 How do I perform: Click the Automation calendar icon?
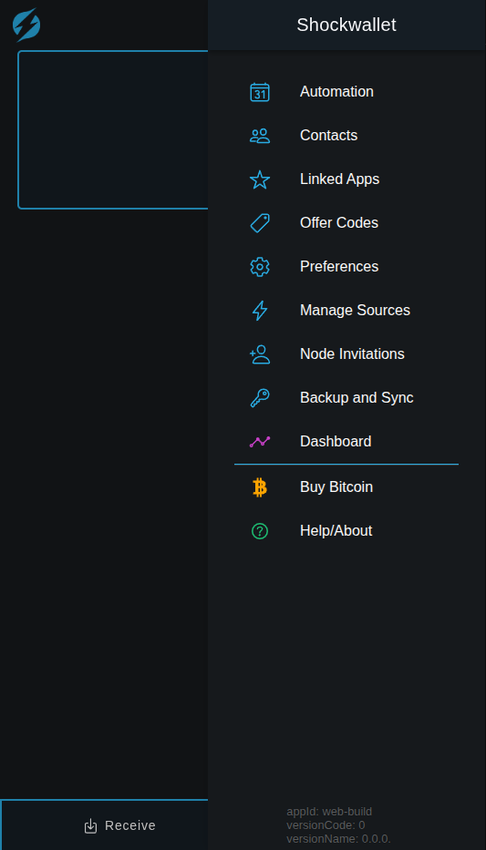click(x=260, y=92)
